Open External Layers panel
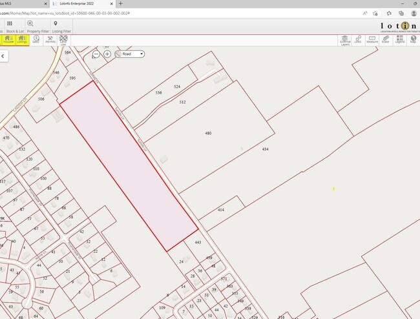Screen dimensions: 420x319 pos(344,39)
